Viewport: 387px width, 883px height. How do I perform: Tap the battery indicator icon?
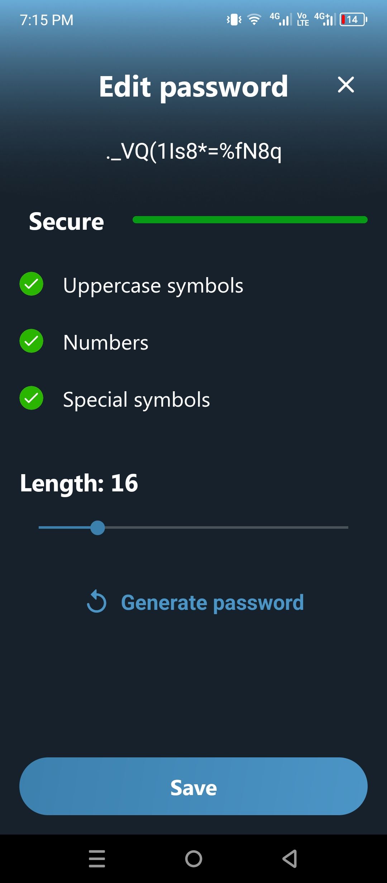coord(353,19)
